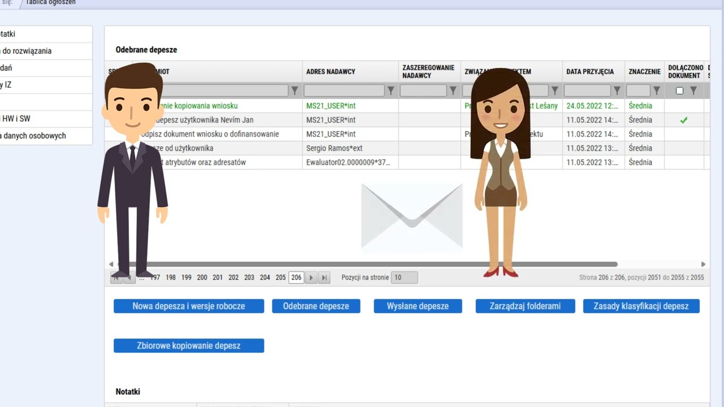Open Odebrane depesze button
The height and width of the screenshot is (407, 724).
point(316,306)
